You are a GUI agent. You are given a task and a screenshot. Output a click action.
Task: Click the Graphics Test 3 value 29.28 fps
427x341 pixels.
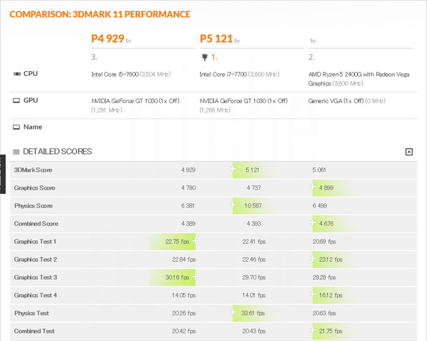click(x=324, y=277)
